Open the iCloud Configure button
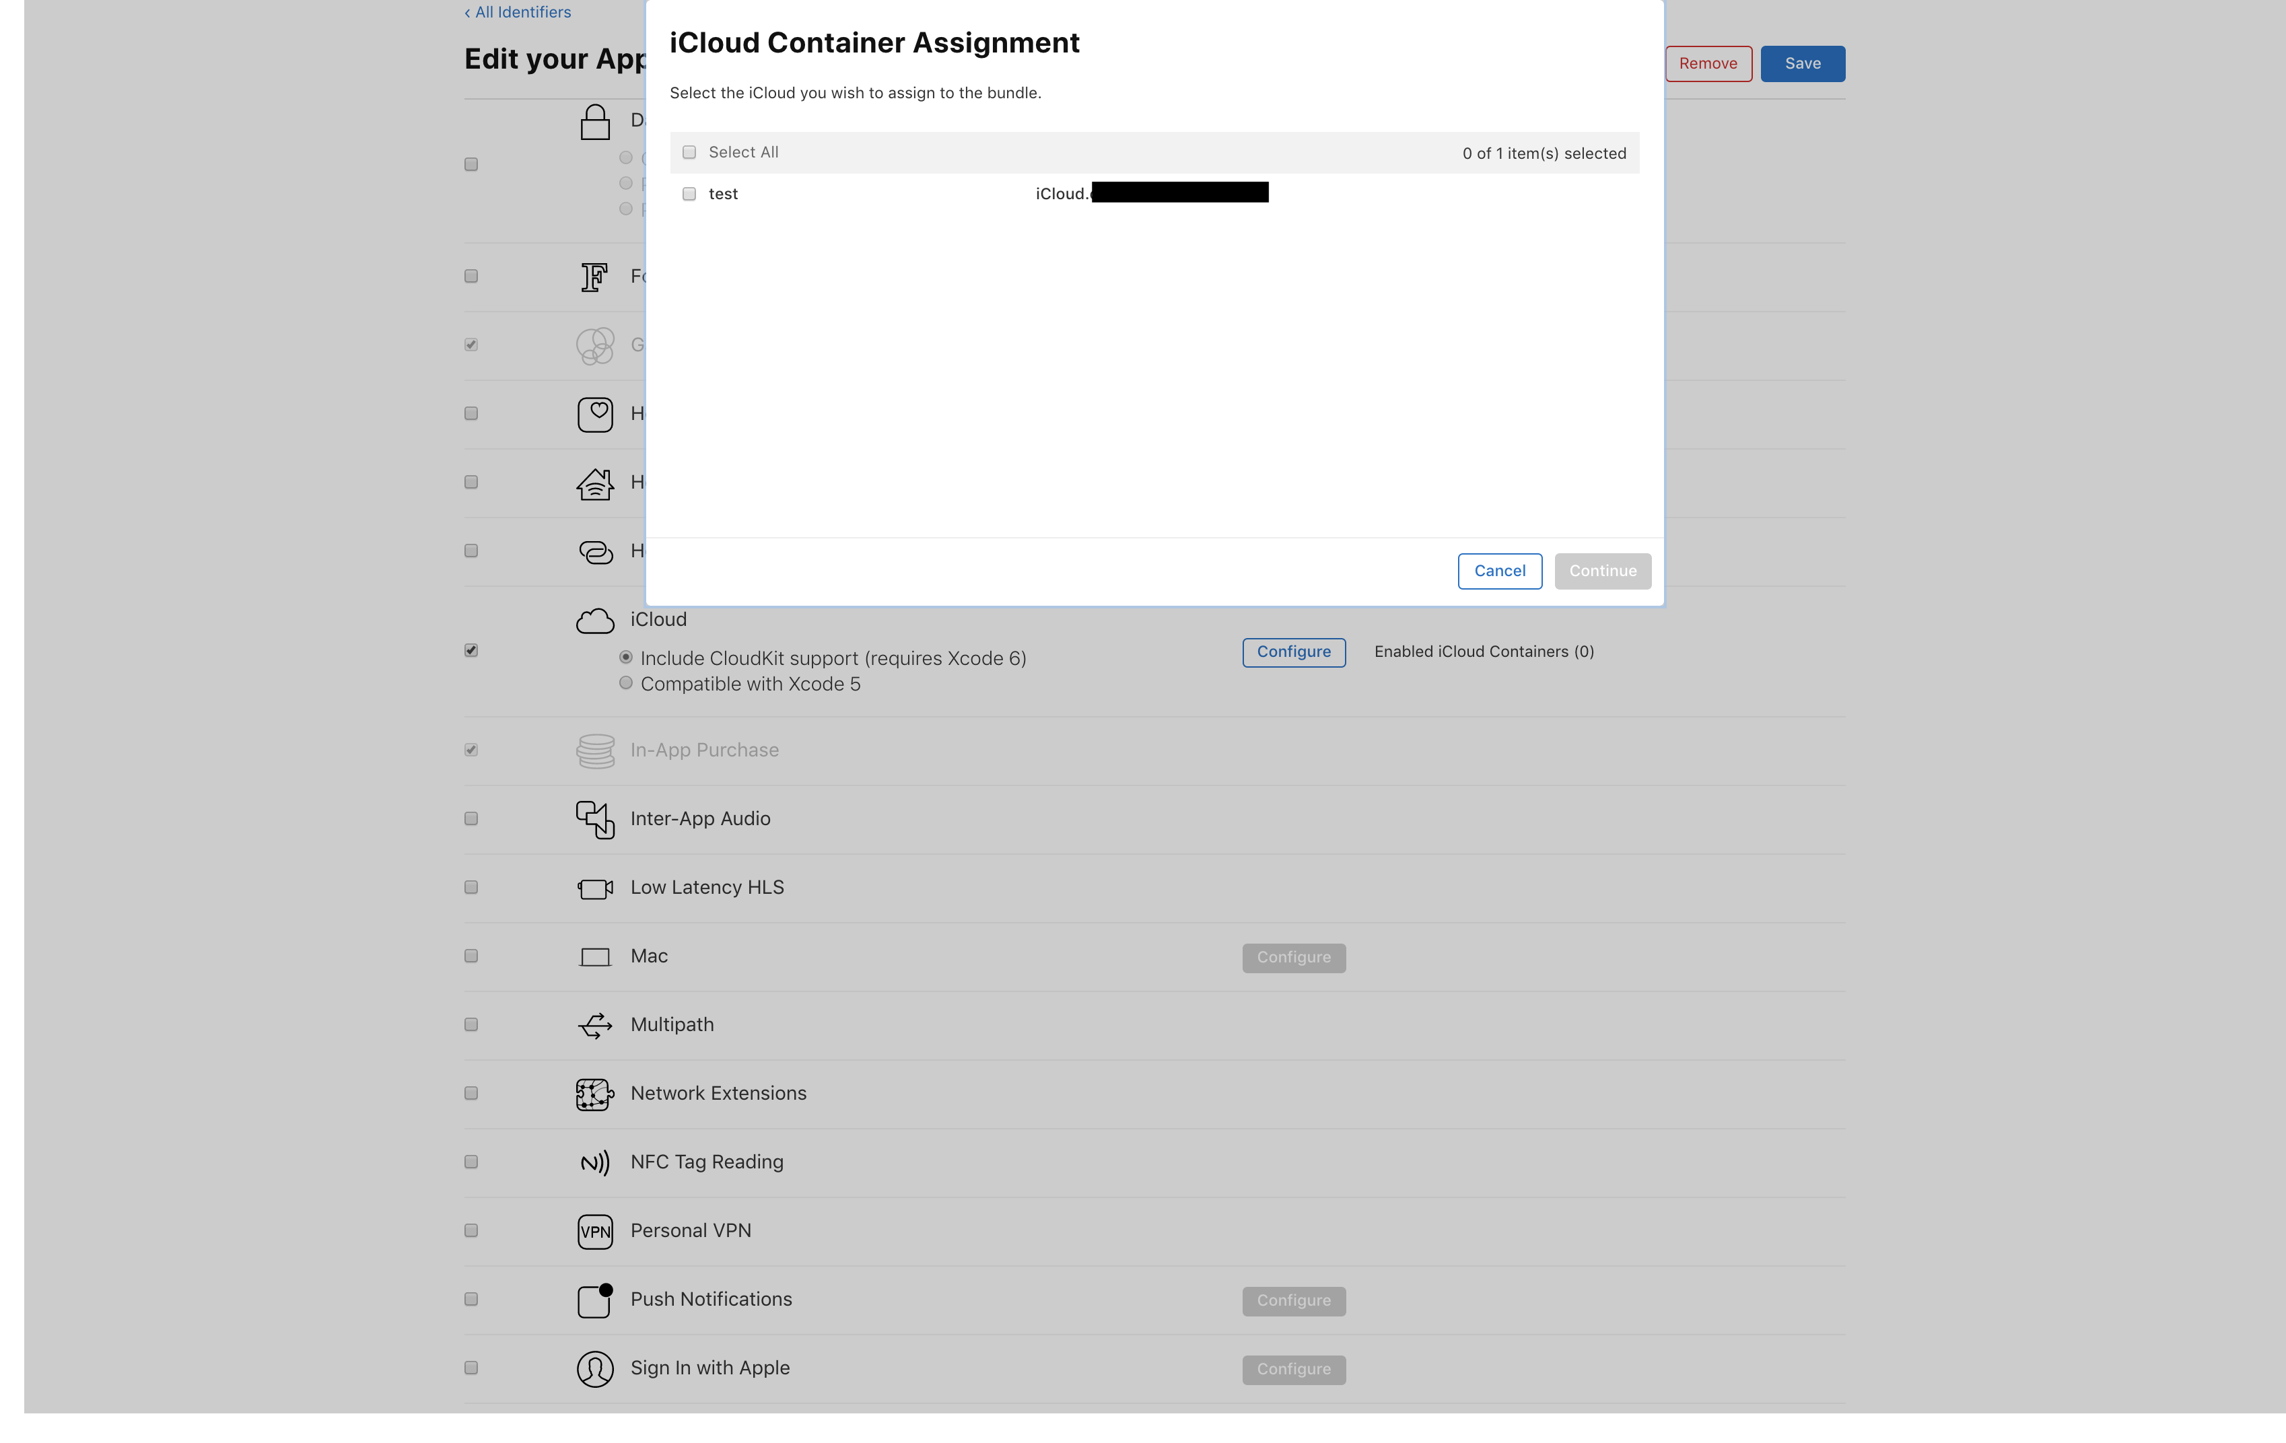Screen dimensions: 2286x1443 click(1294, 652)
